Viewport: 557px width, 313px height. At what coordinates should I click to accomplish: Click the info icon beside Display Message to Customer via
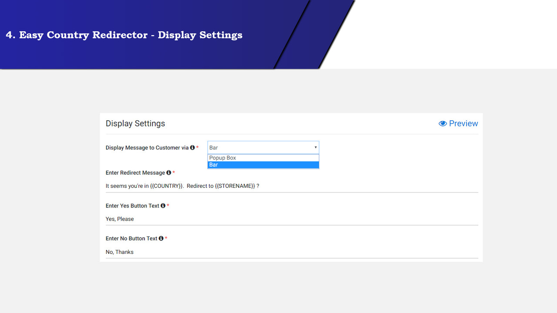[x=192, y=147]
